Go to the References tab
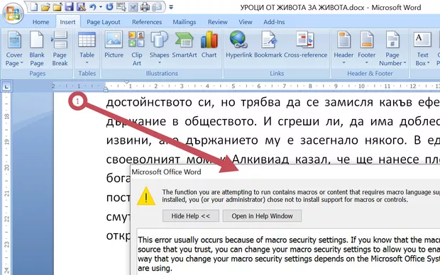 click(147, 22)
